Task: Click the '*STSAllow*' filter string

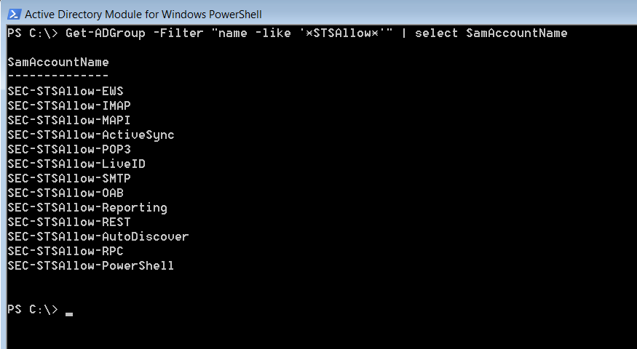Action: click(342, 33)
